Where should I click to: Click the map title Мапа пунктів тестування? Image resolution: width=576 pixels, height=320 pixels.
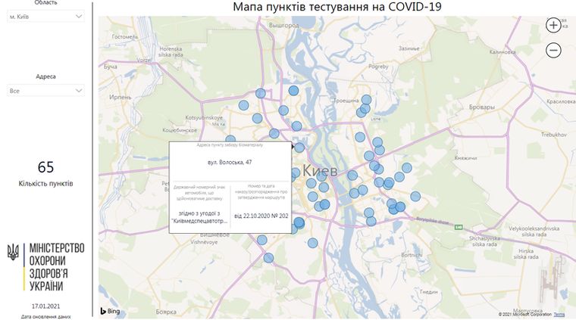pyautogui.click(x=337, y=7)
